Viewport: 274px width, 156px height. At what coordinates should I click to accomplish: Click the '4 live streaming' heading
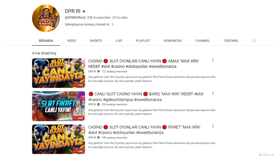[44, 53]
